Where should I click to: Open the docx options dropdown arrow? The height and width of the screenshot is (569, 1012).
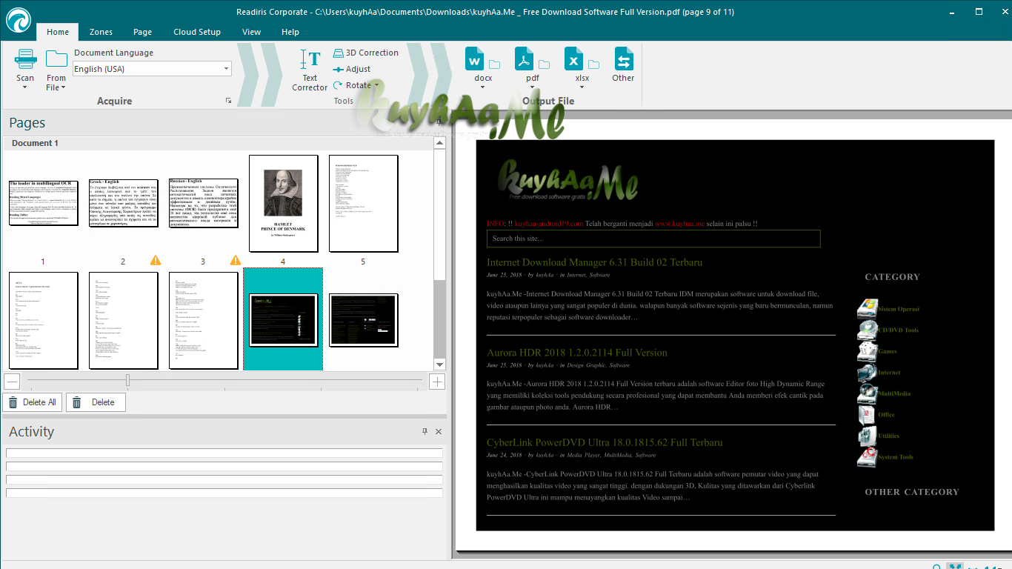click(x=482, y=87)
